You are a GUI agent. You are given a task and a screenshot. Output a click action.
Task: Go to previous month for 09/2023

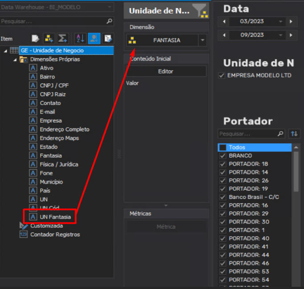click(224, 35)
